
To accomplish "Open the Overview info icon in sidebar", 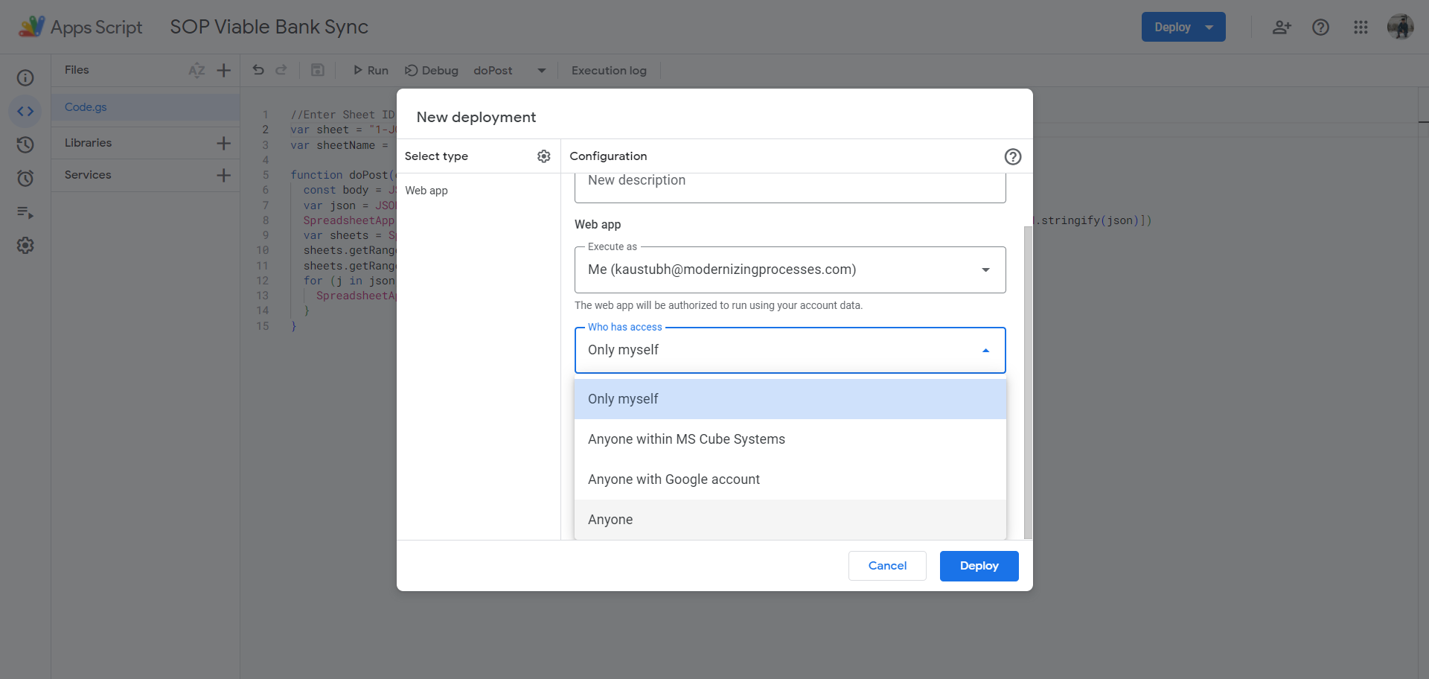I will coord(25,77).
